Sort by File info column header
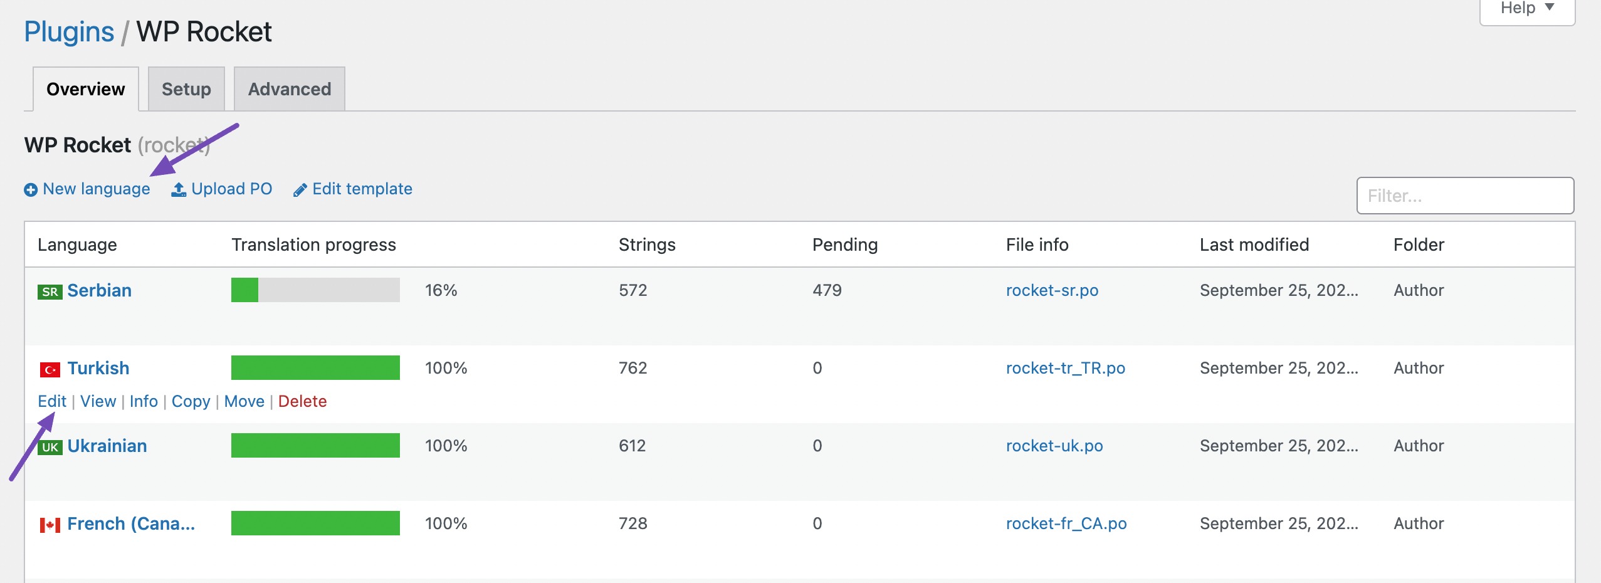The height and width of the screenshot is (583, 1601). click(x=1037, y=244)
